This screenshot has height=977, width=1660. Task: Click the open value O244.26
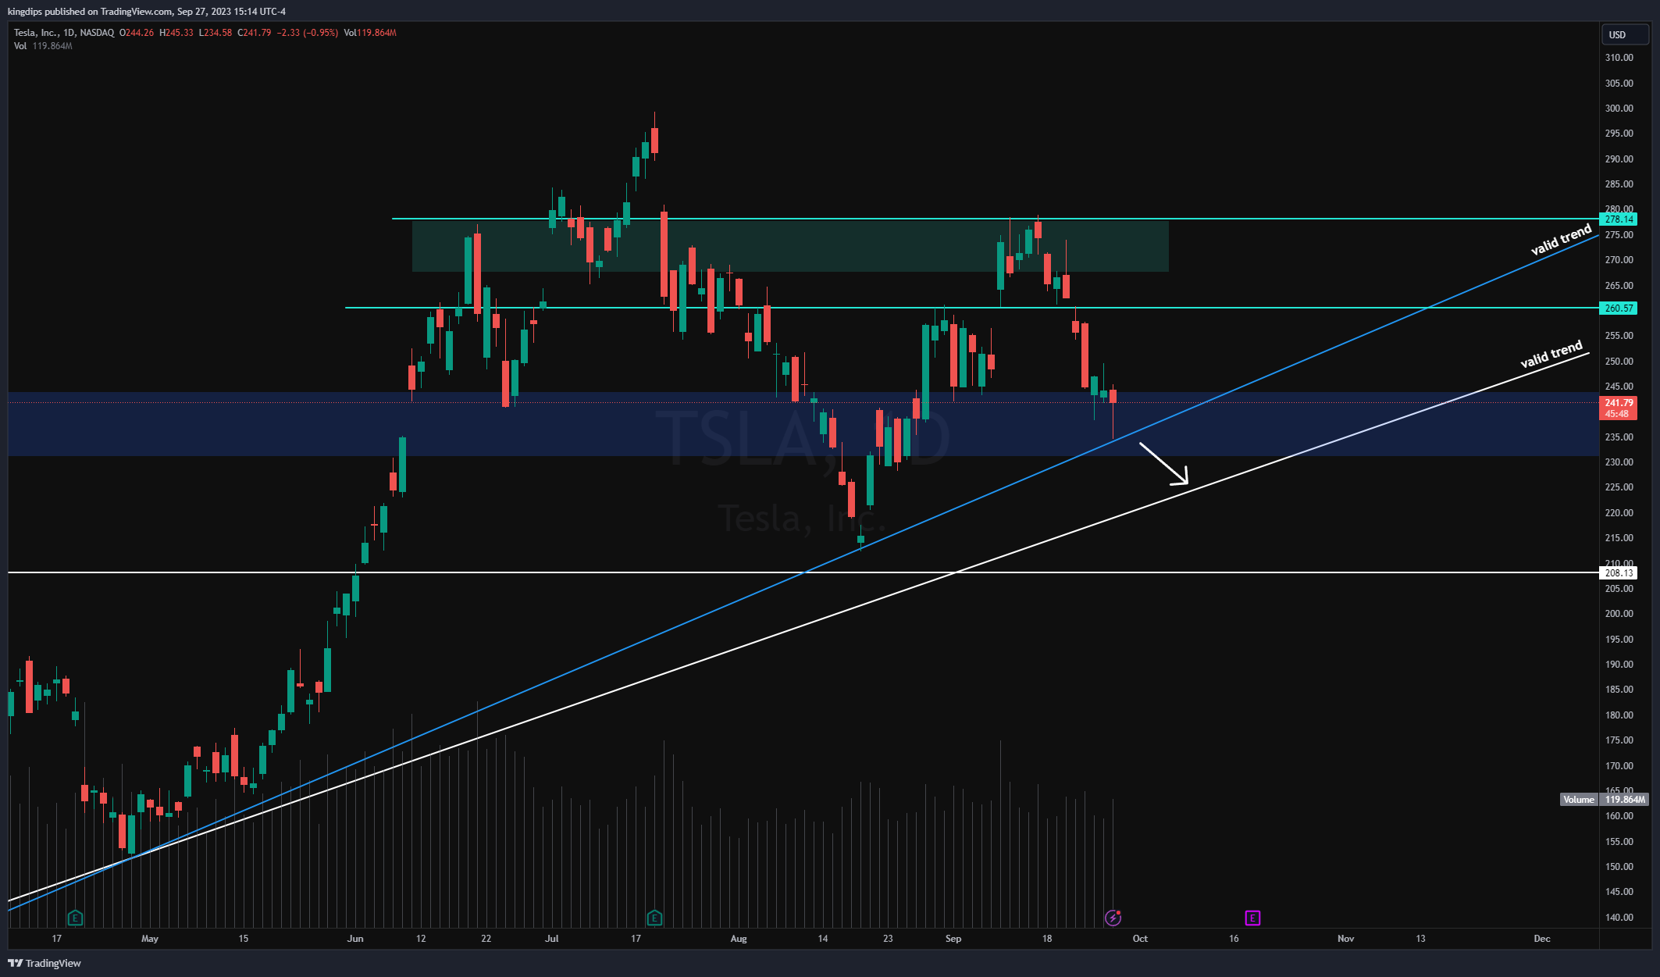pyautogui.click(x=137, y=33)
